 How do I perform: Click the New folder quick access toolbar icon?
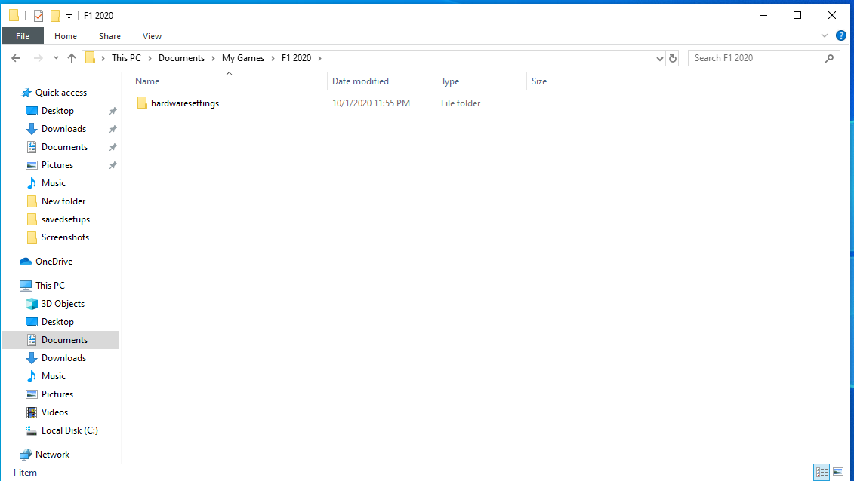[x=55, y=16]
